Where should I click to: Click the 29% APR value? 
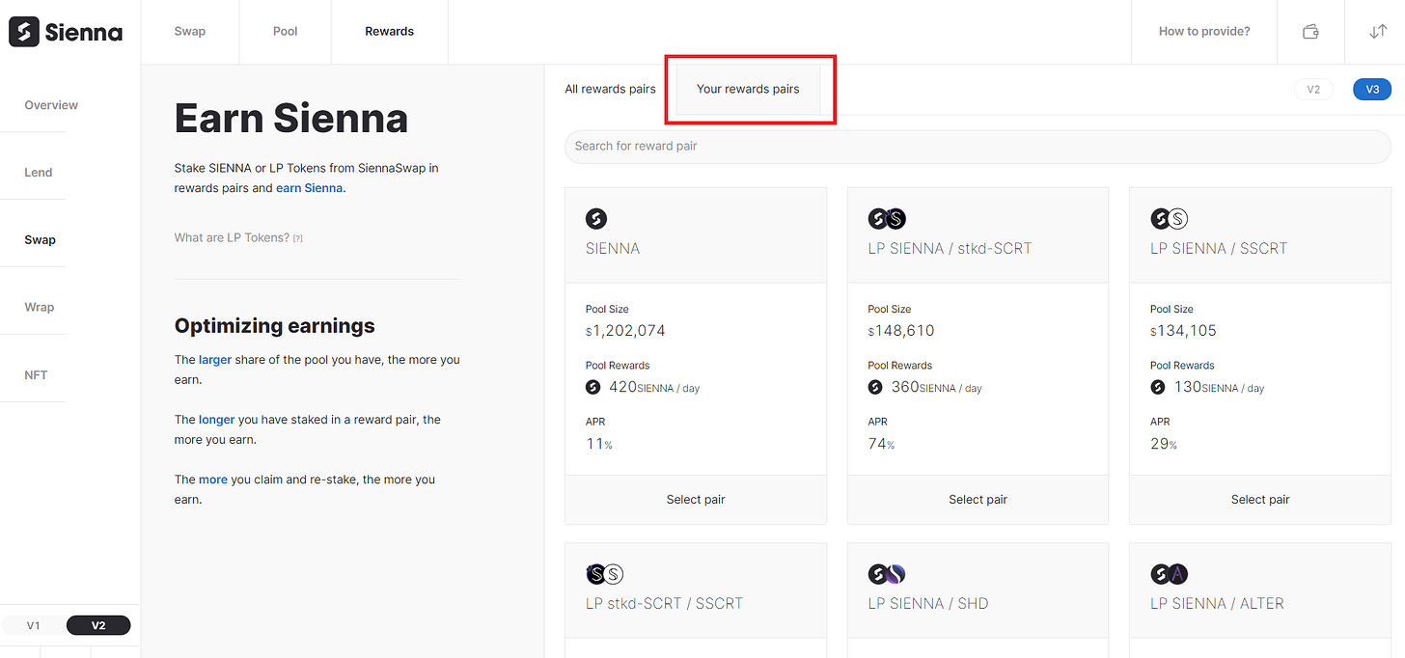(x=1164, y=444)
